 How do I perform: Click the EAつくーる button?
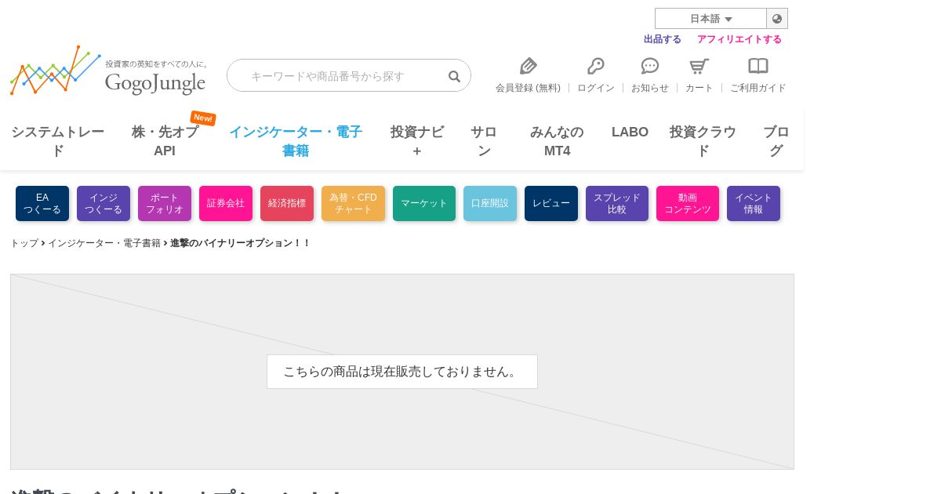click(42, 203)
